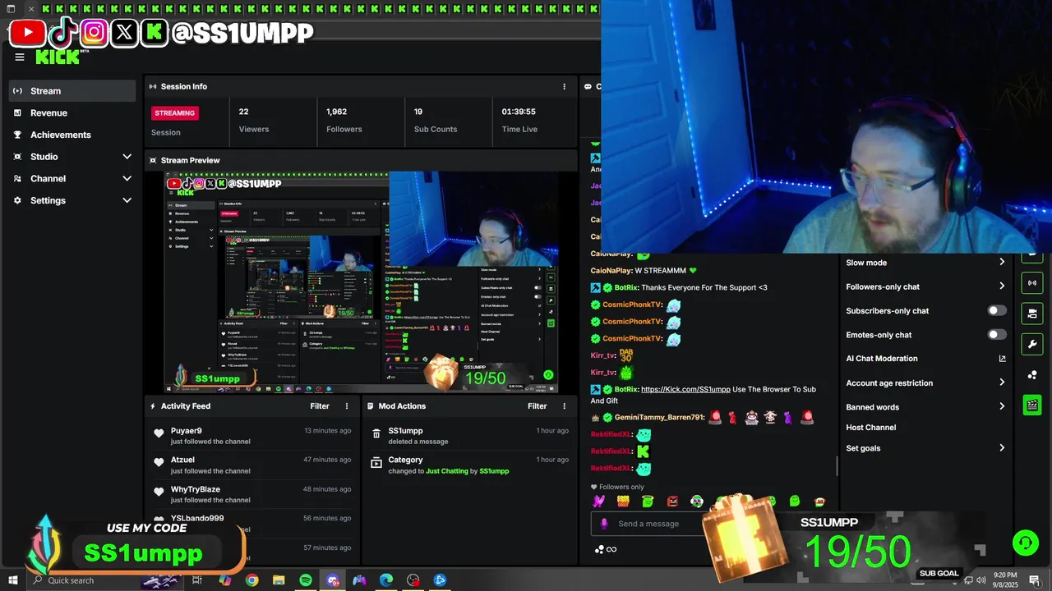Click Just Chatting category link
This screenshot has height=591, width=1052.
point(446,471)
